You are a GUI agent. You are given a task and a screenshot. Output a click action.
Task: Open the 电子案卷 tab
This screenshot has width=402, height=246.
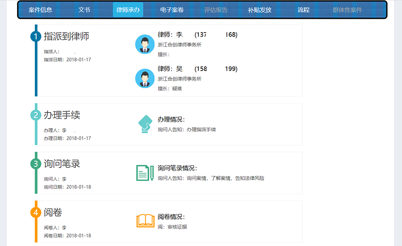[x=172, y=10]
